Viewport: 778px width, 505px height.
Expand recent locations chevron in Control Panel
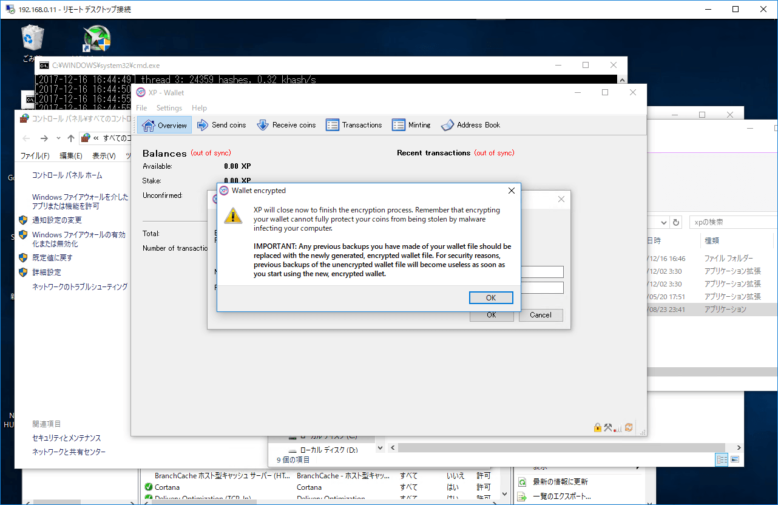58,138
